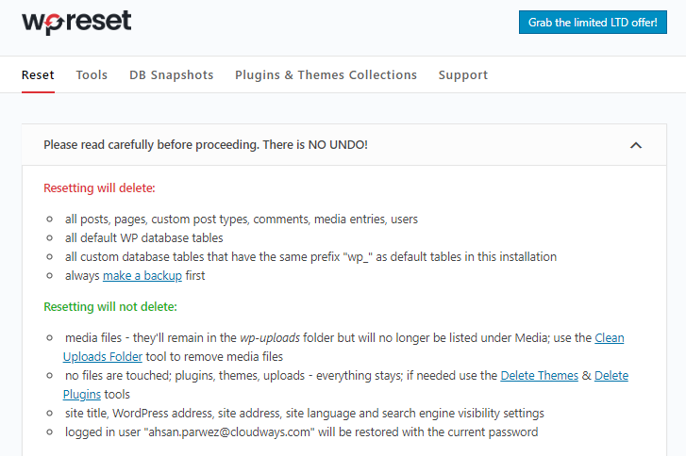Click the custom tables 'wp_' prefix line

coord(310,257)
